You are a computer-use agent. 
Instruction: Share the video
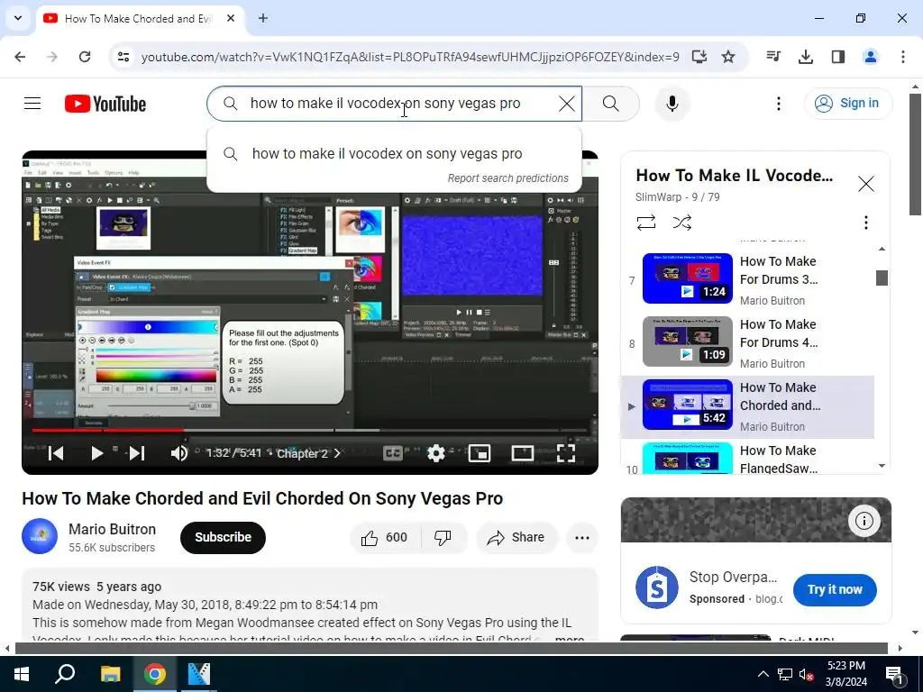pyautogui.click(x=516, y=537)
